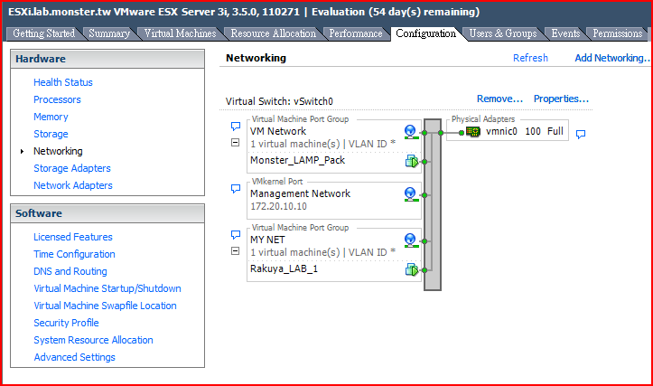Select the Rakuya_LAB_1 virtual machine entry

pyautogui.click(x=284, y=268)
